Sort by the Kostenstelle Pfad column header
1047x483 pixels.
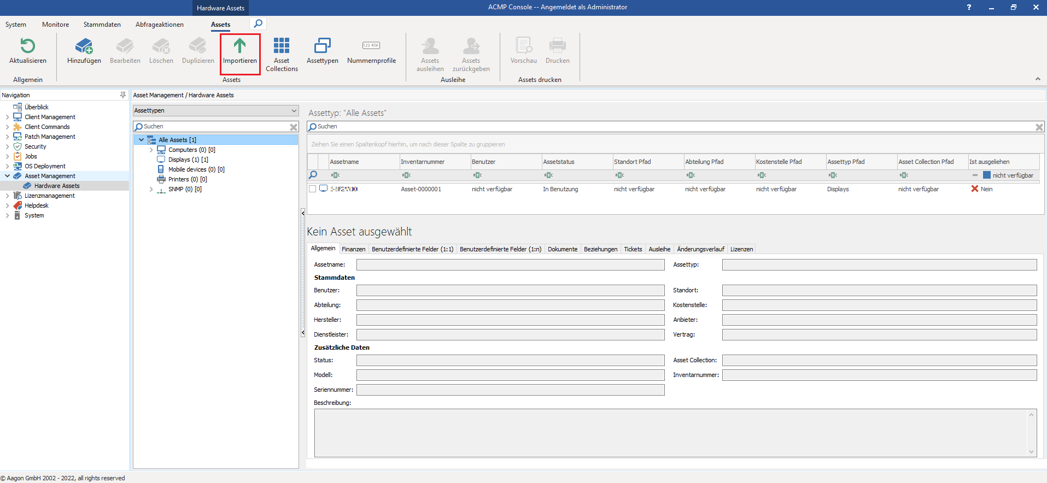[x=790, y=162]
